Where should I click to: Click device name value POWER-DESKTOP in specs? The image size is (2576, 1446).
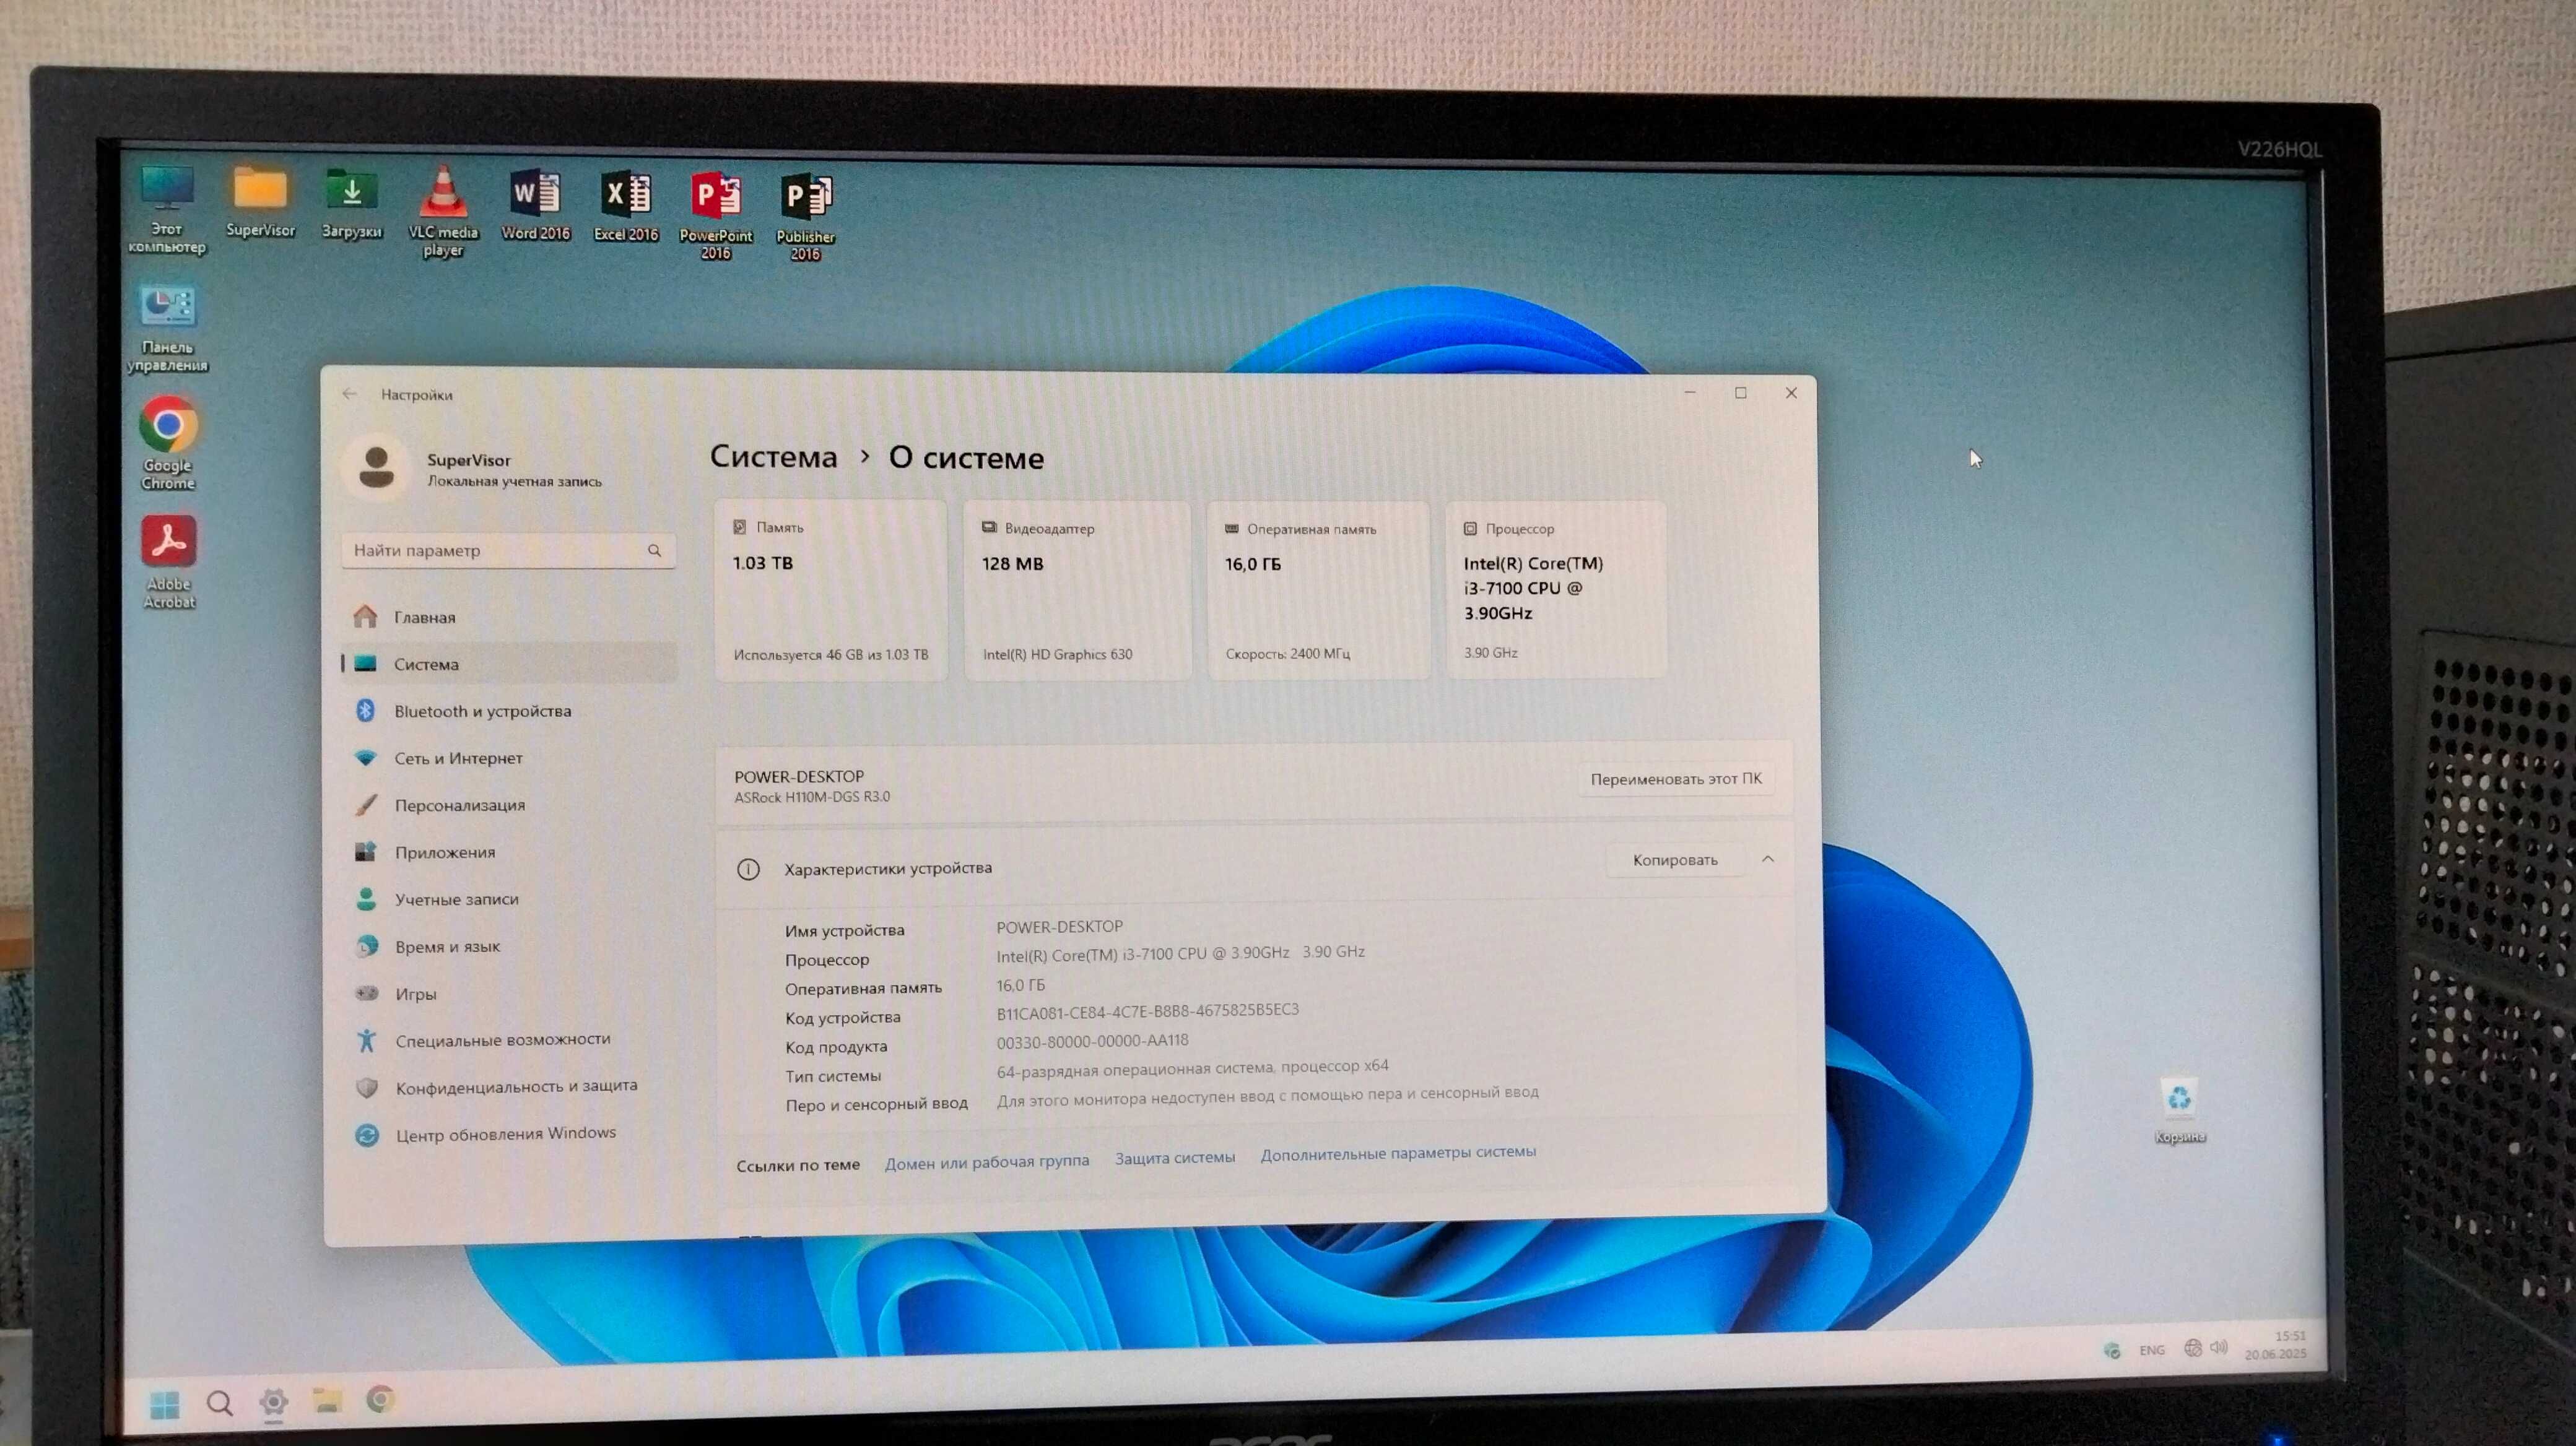pyautogui.click(x=1059, y=927)
